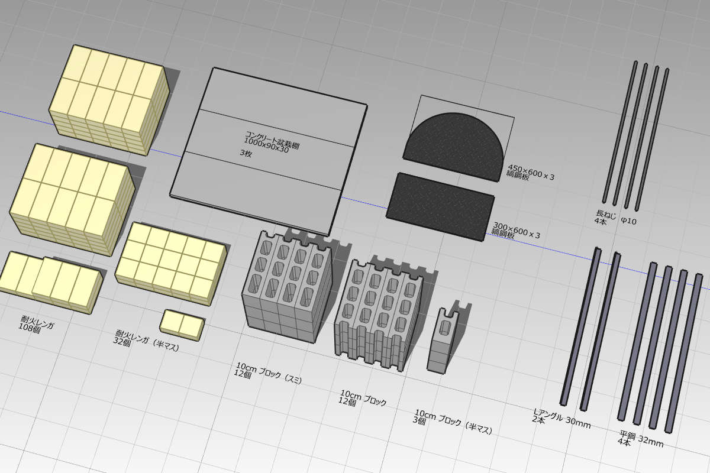Select the small two-brick half-size piece

click(182, 325)
